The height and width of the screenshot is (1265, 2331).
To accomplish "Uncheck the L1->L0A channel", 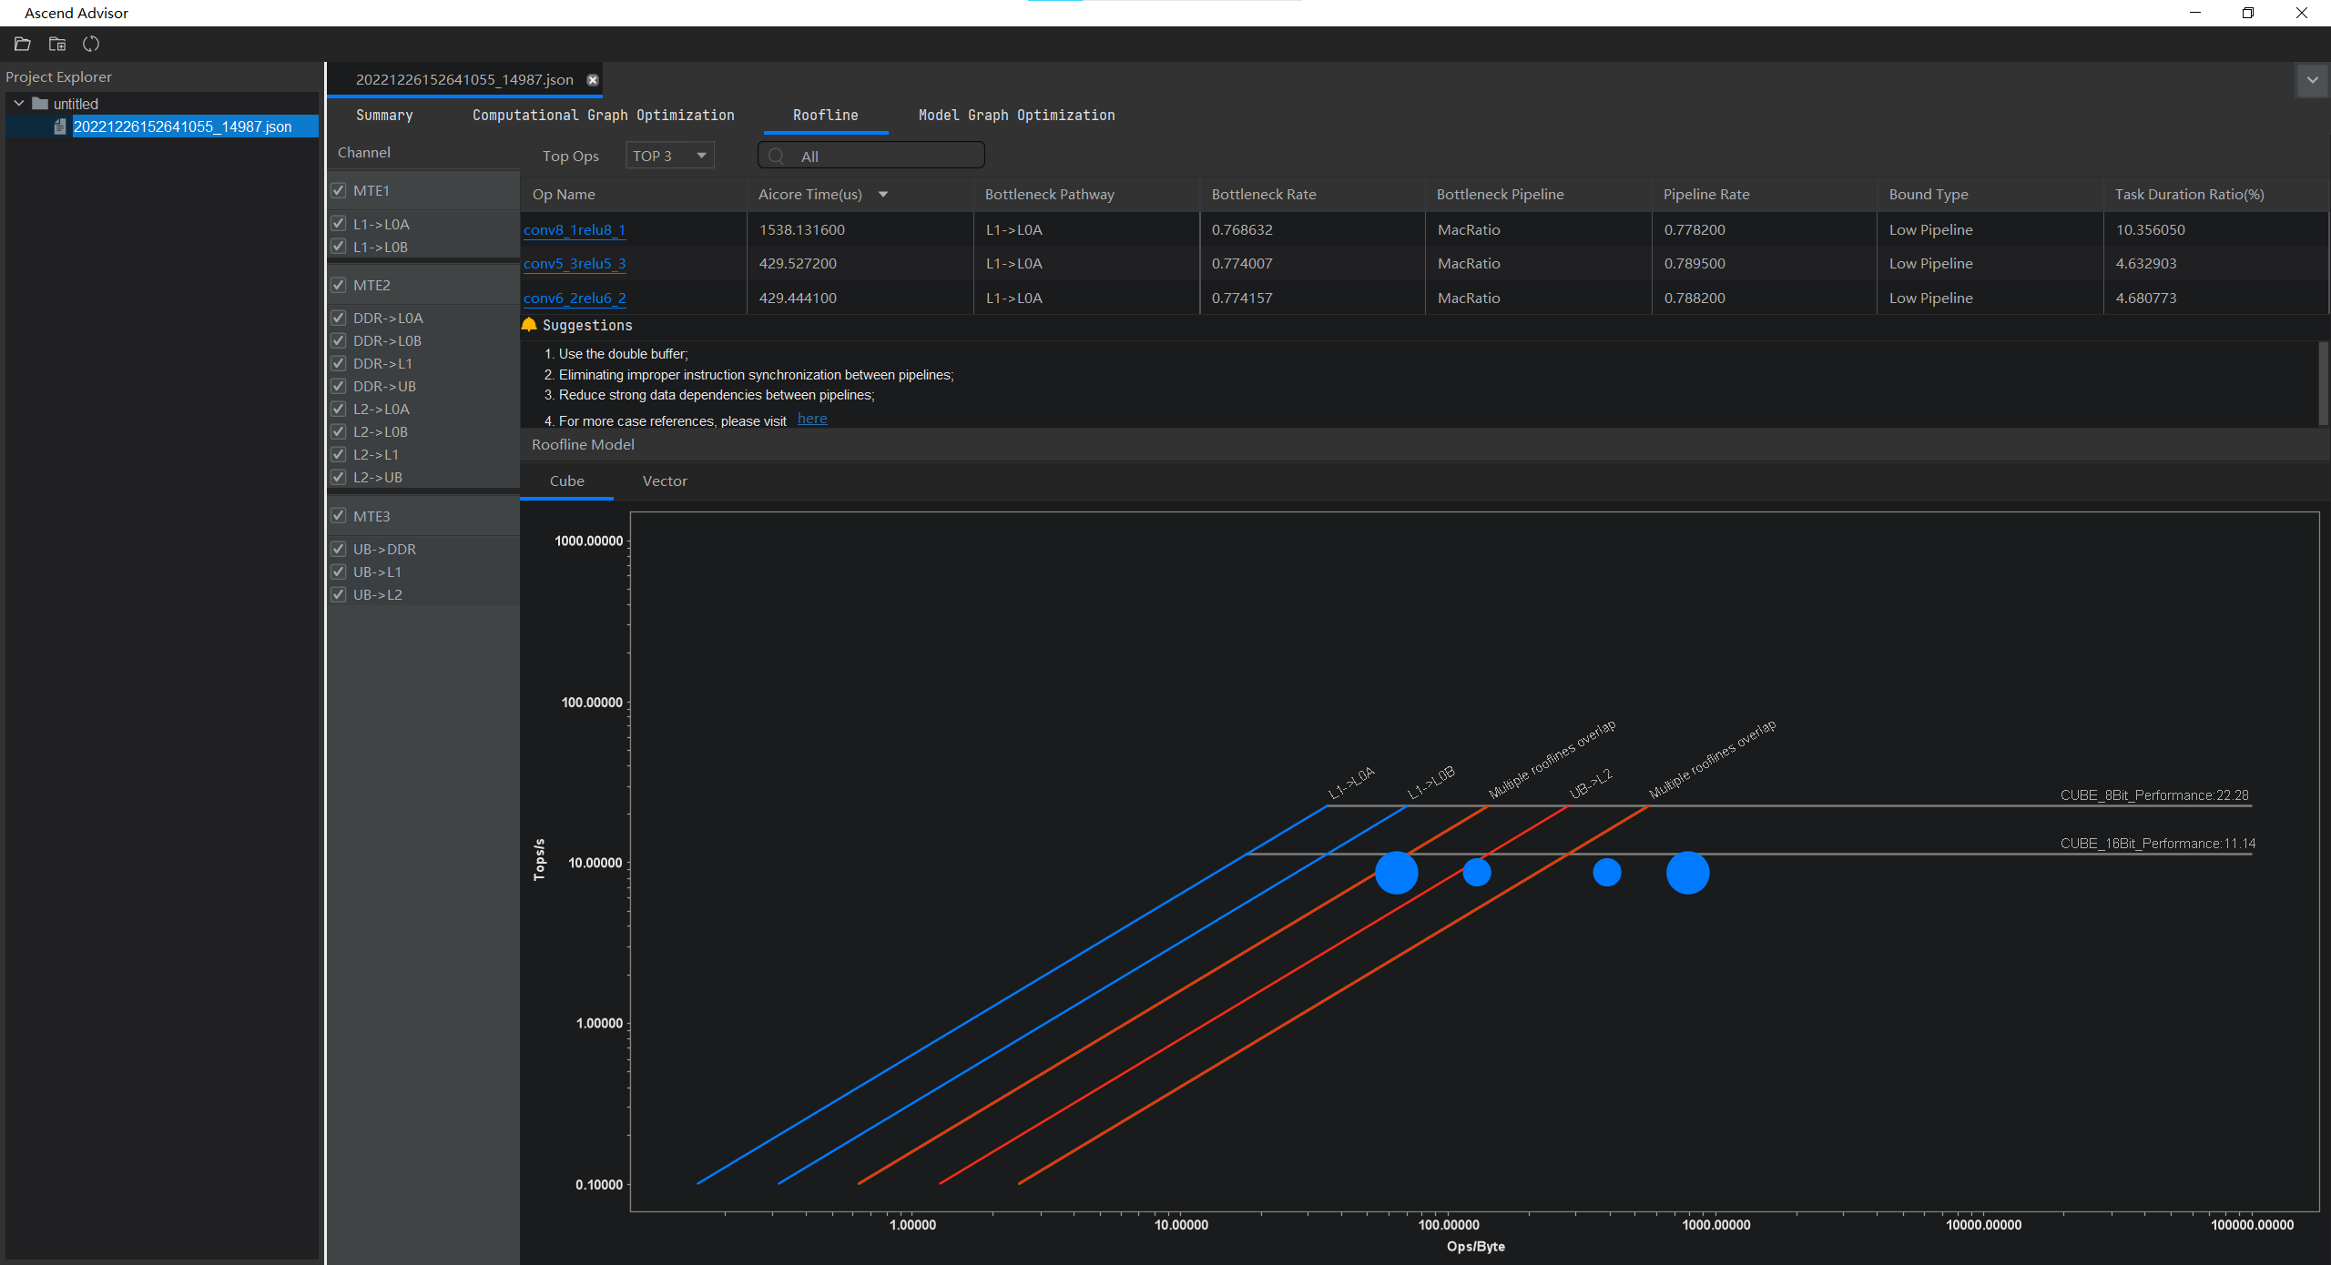I will pyautogui.click(x=339, y=224).
